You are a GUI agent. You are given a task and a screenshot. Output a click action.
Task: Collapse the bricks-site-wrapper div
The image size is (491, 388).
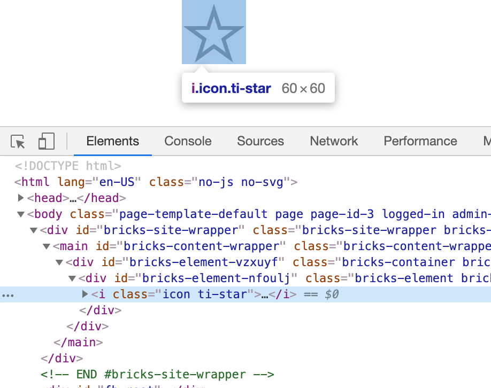34,230
